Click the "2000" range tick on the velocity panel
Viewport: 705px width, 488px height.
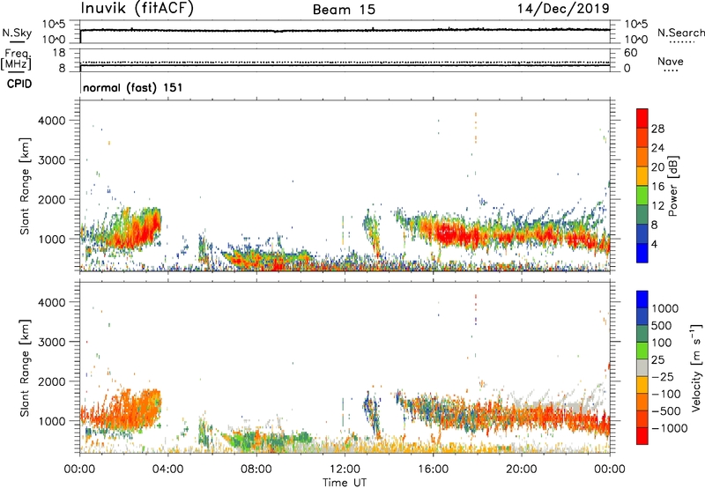(52, 381)
